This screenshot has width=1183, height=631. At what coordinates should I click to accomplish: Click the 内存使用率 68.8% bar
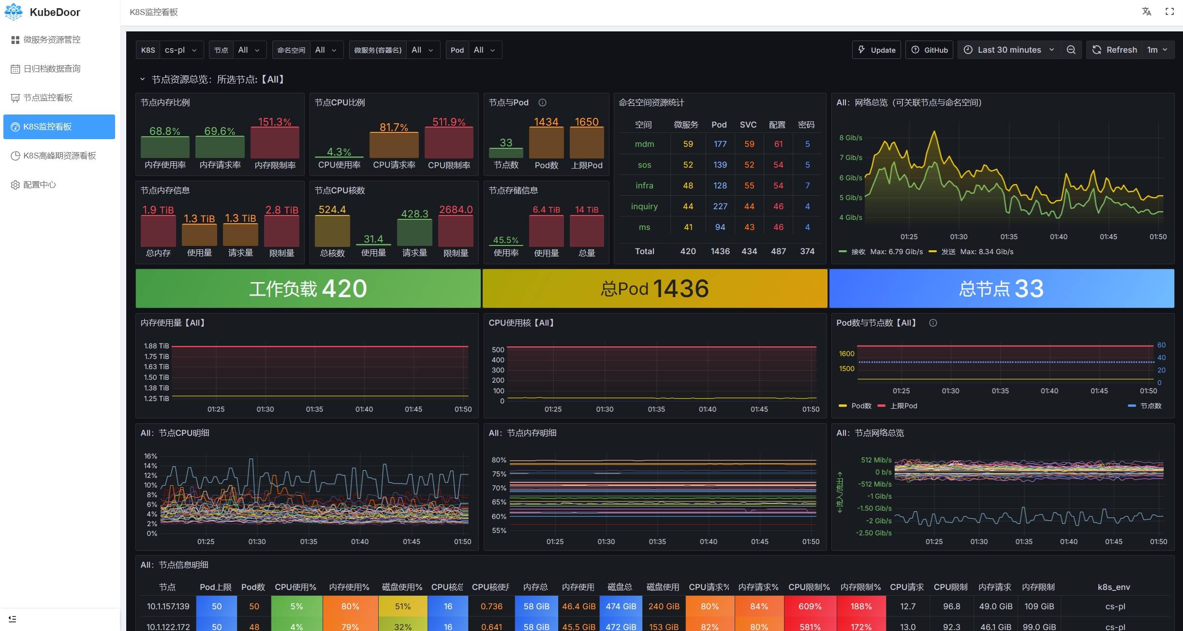[x=165, y=147]
